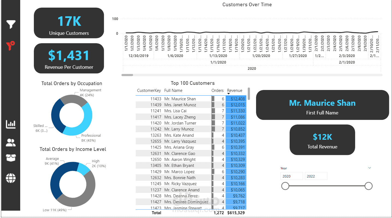Select the Mrs. Deanna Perez row
Image resolution: width=392 pixels, height=218 pixels.
click(x=191, y=196)
